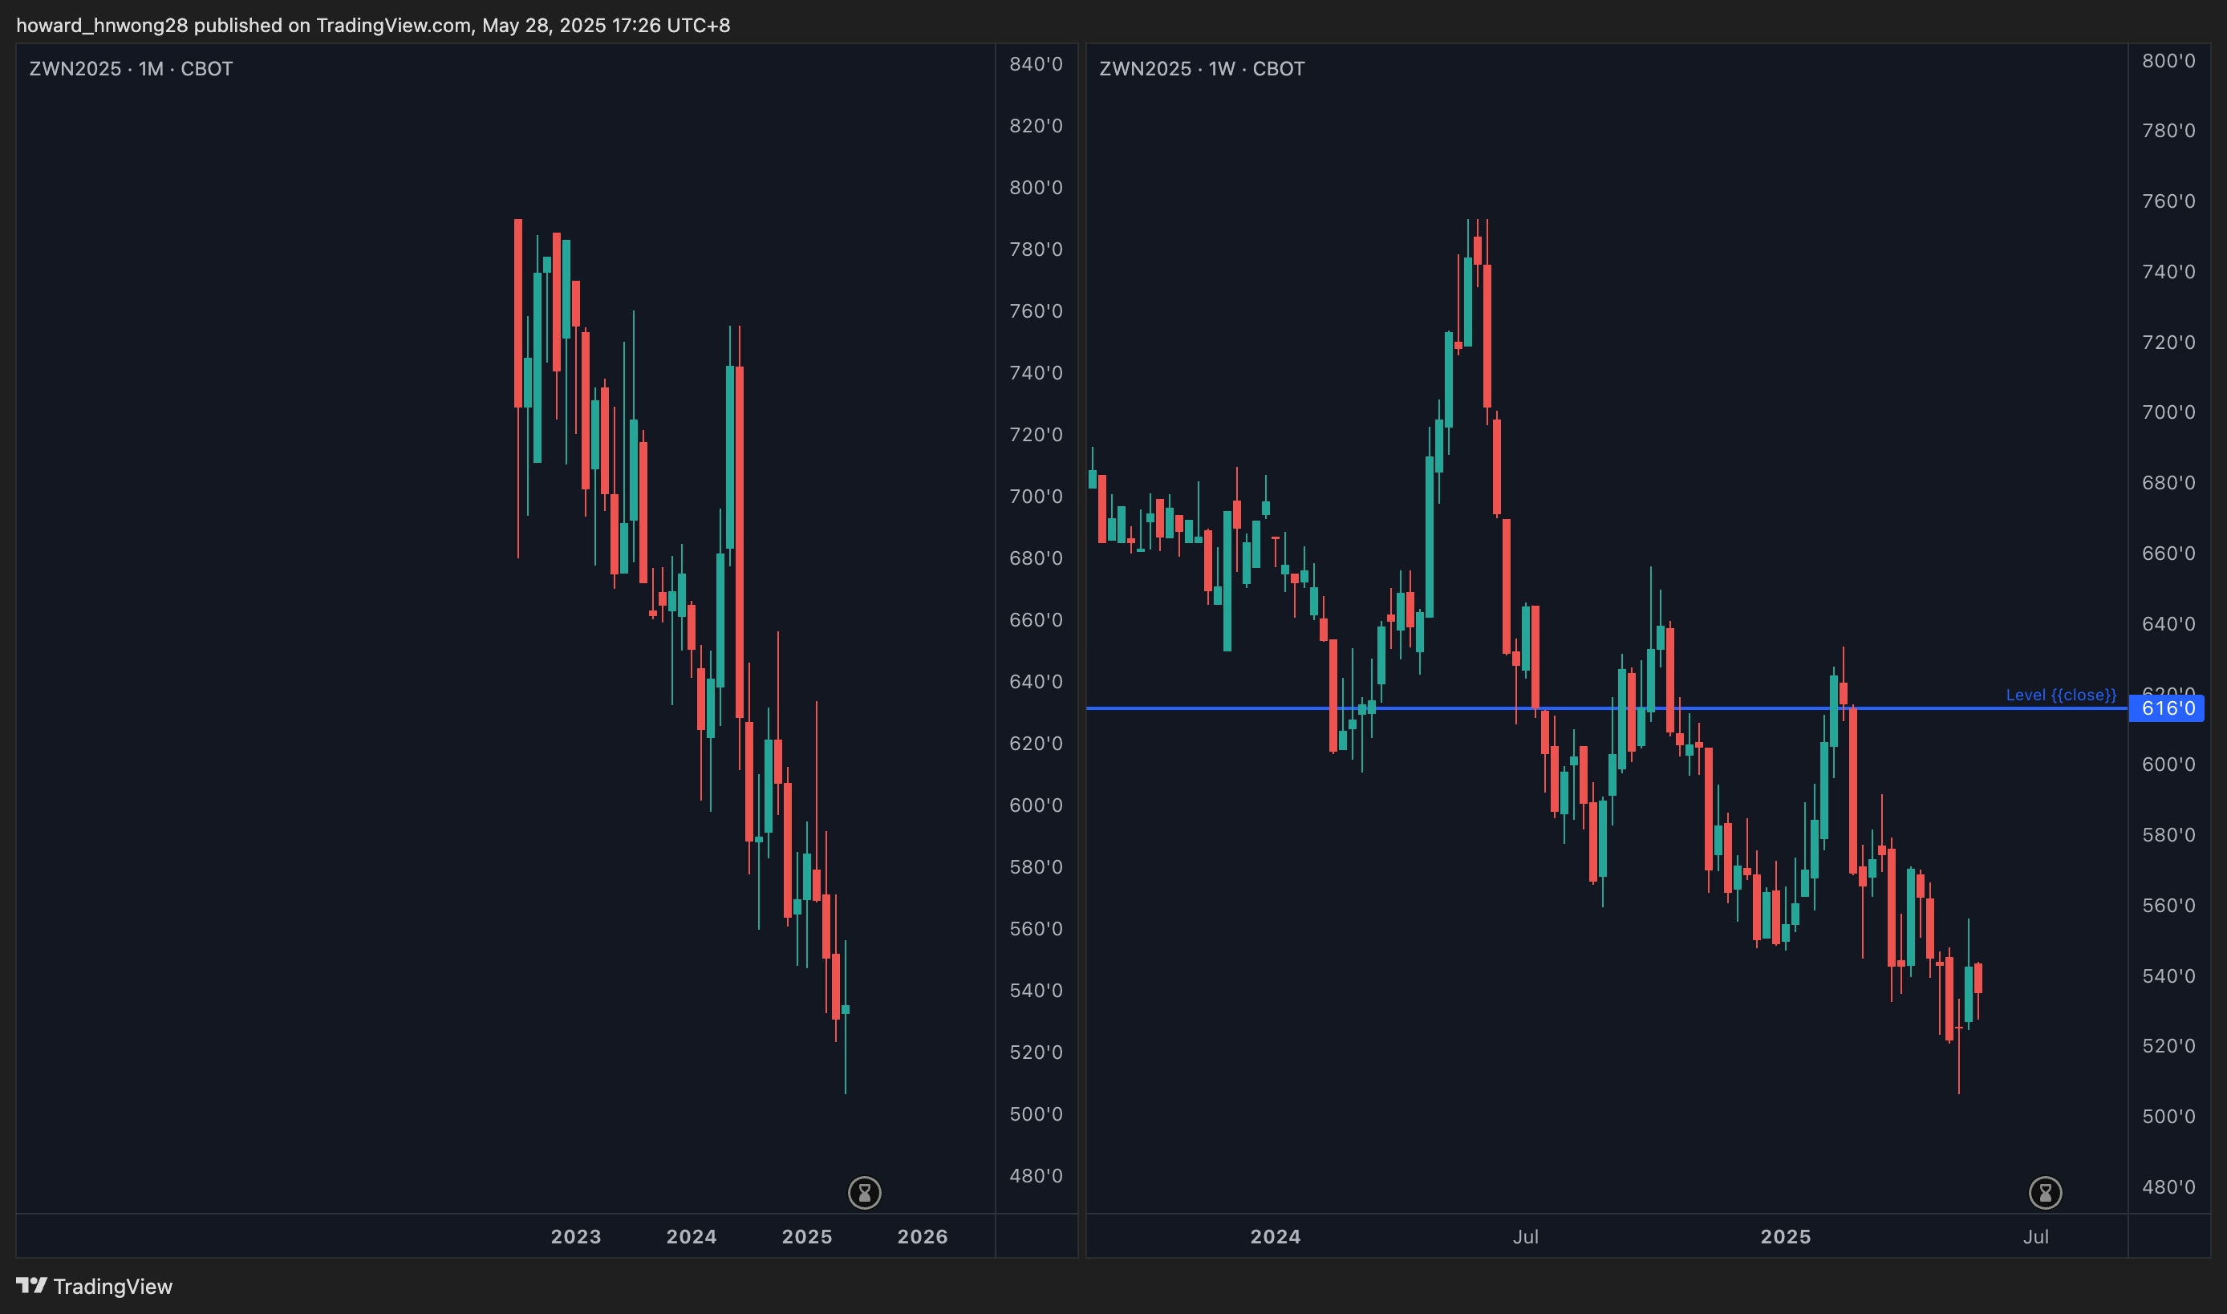Click the 2025 label on monthly time axis
Screen dimensions: 2227x1314
[807, 1237]
